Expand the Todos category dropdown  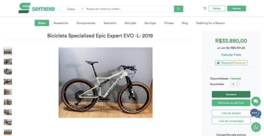[72, 9]
